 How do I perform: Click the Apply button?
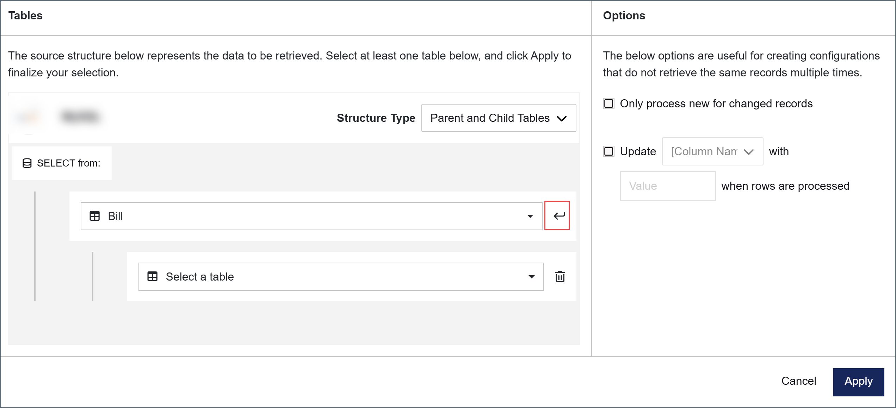tap(858, 382)
